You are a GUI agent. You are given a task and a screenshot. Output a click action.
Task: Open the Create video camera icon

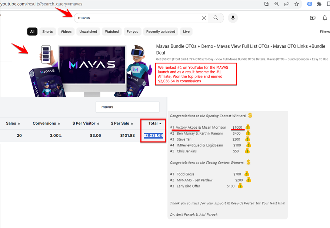[313, 18]
